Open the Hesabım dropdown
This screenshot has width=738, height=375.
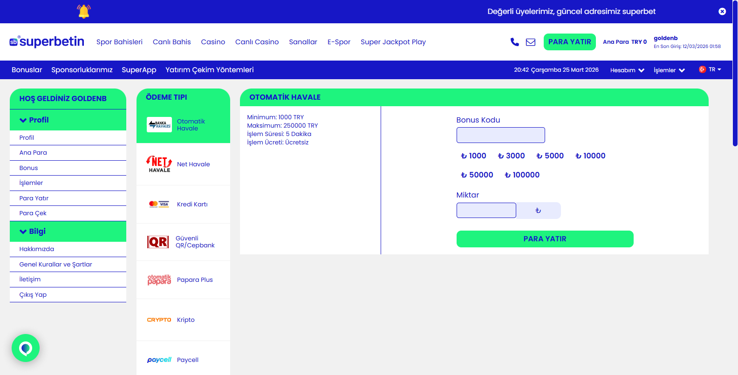[627, 70]
